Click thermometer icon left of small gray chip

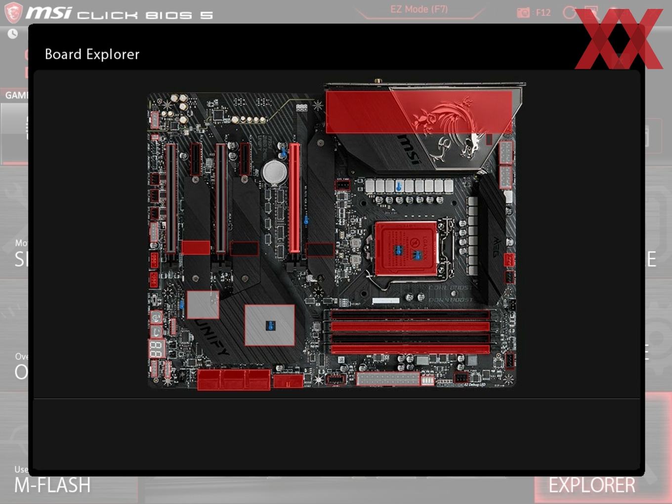point(181,304)
